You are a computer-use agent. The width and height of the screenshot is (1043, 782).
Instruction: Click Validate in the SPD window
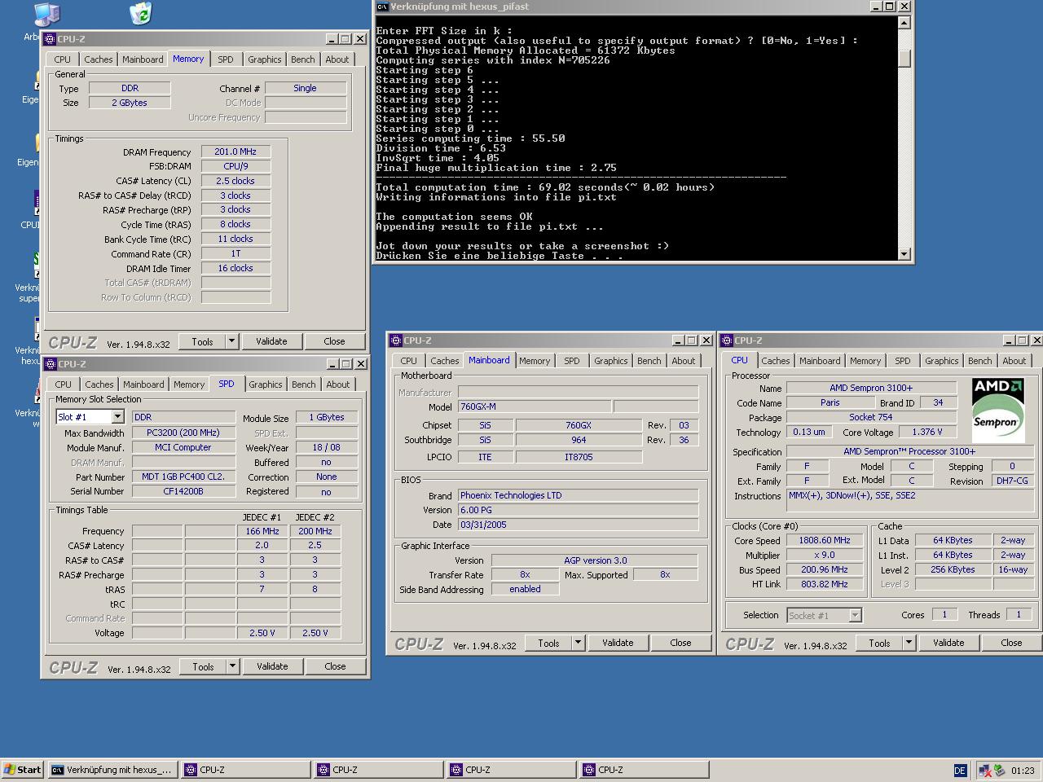pyautogui.click(x=272, y=666)
